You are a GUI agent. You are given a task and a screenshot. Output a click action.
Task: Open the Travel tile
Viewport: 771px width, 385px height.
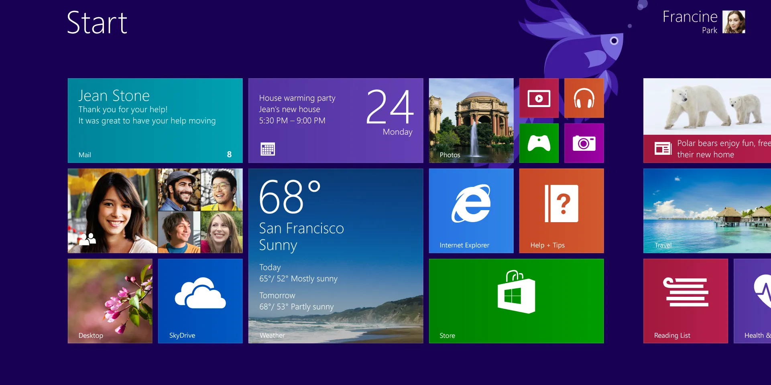pyautogui.click(x=707, y=211)
